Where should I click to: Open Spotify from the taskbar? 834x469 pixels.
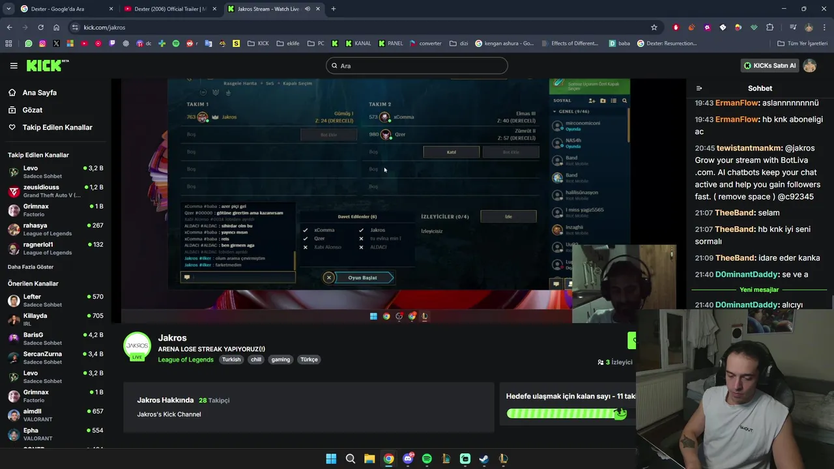click(x=427, y=459)
